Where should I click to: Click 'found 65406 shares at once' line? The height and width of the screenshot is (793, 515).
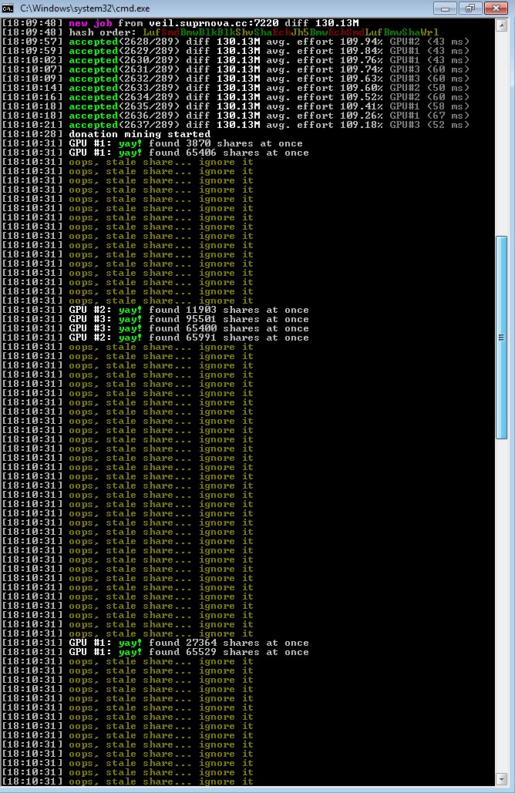(155, 153)
